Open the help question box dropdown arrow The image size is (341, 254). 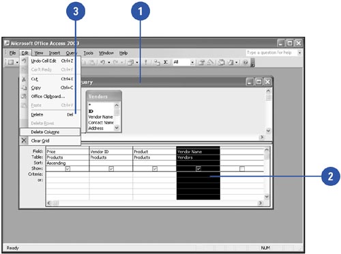(299, 52)
